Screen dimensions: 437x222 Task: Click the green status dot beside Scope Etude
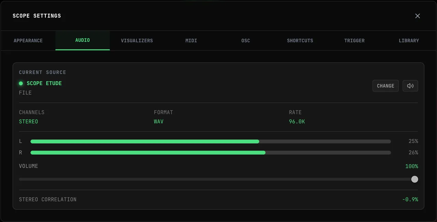(21, 84)
